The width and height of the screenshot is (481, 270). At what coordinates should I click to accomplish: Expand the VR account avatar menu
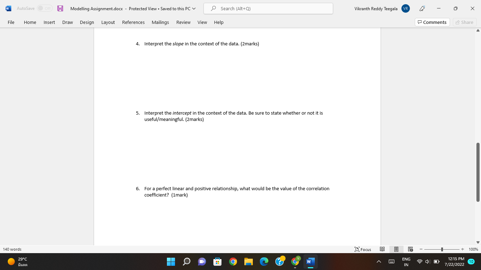405,8
